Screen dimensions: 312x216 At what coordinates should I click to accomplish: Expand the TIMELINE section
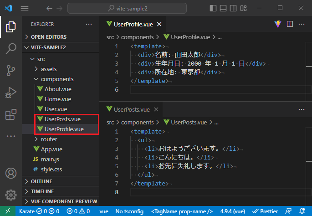[x=61, y=191]
